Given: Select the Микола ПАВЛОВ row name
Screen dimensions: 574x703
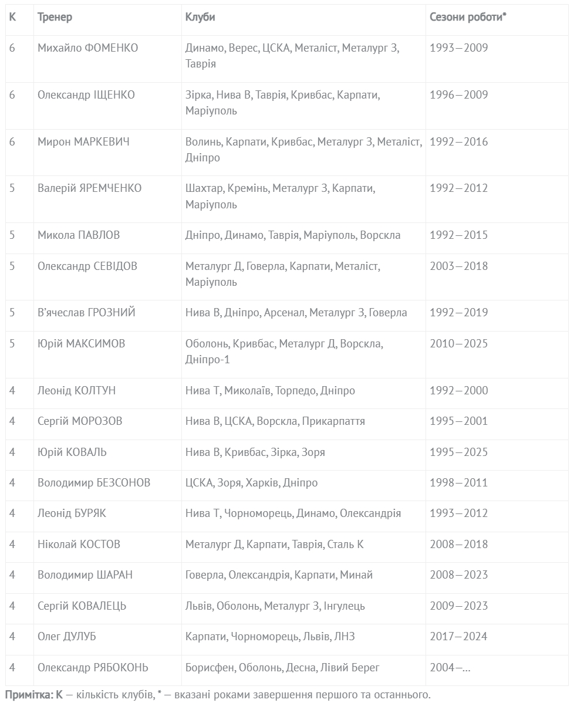Looking at the screenshot, I should (x=79, y=235).
